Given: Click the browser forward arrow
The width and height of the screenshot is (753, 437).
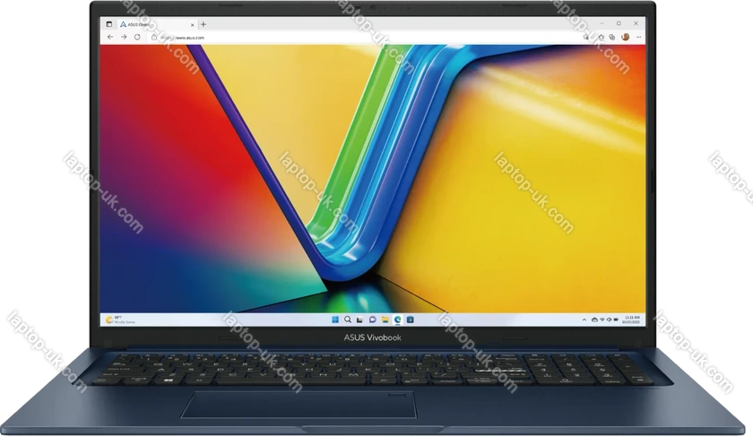Looking at the screenshot, I should [x=123, y=38].
